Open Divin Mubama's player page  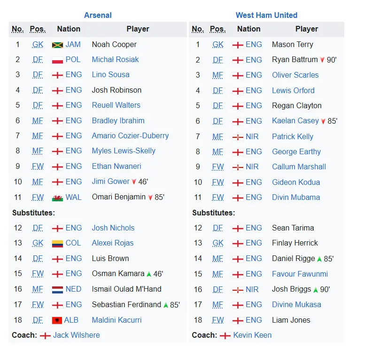pos(296,198)
